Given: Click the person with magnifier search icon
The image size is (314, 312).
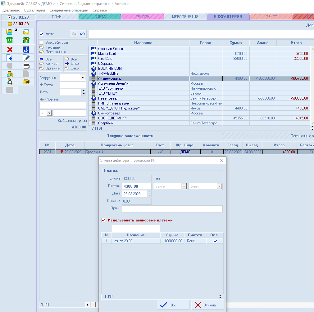Looking at the screenshot, I should point(10,82).
